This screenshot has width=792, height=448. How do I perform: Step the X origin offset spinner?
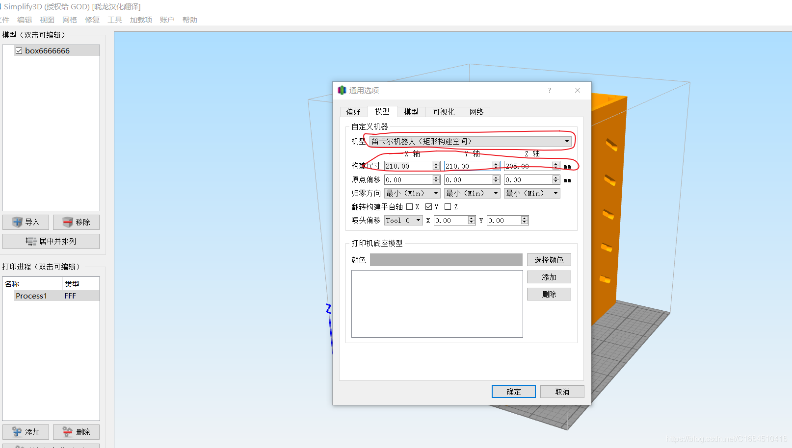click(x=436, y=179)
